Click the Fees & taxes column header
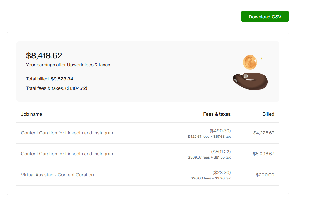The image size is (312, 207). pyautogui.click(x=217, y=114)
